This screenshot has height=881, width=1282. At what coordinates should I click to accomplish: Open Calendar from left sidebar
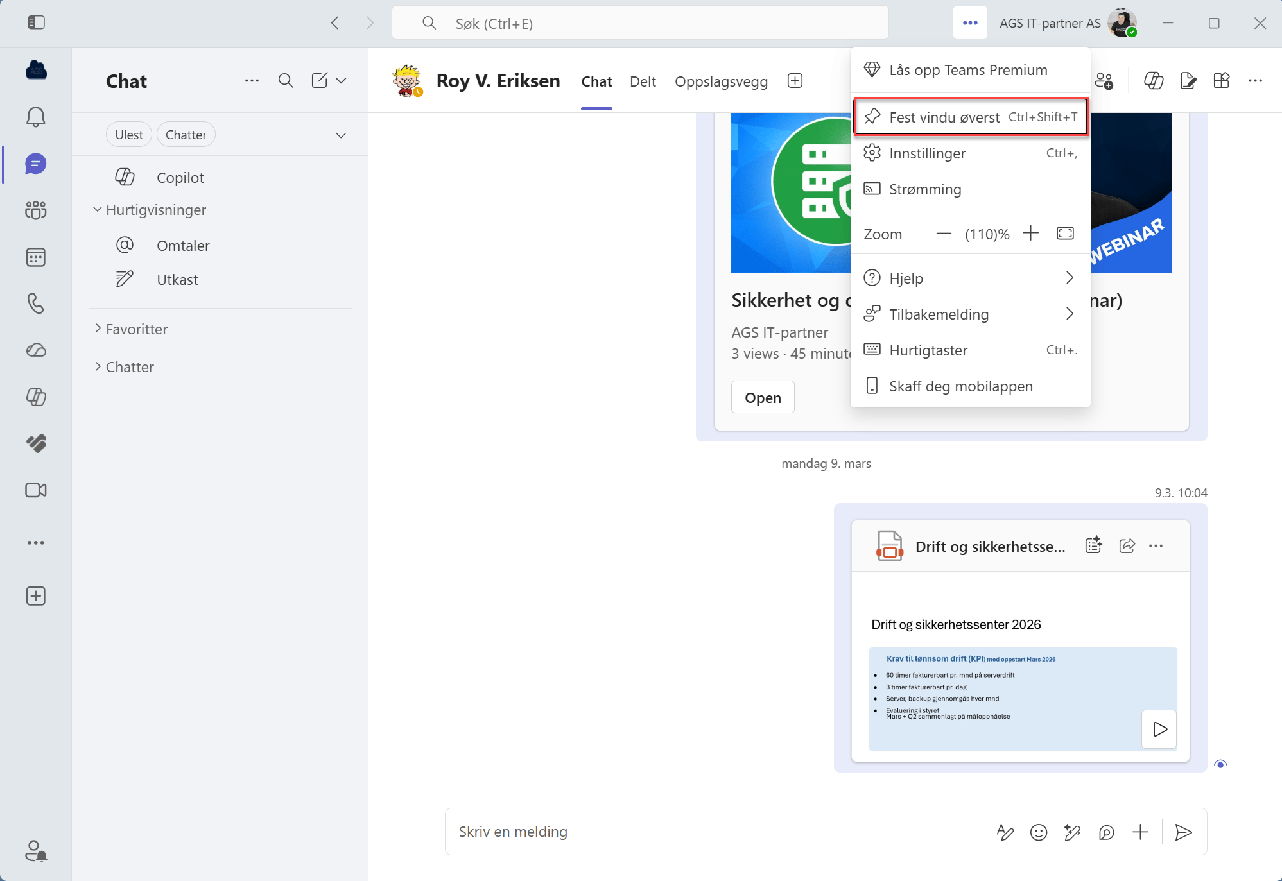pyautogui.click(x=36, y=257)
